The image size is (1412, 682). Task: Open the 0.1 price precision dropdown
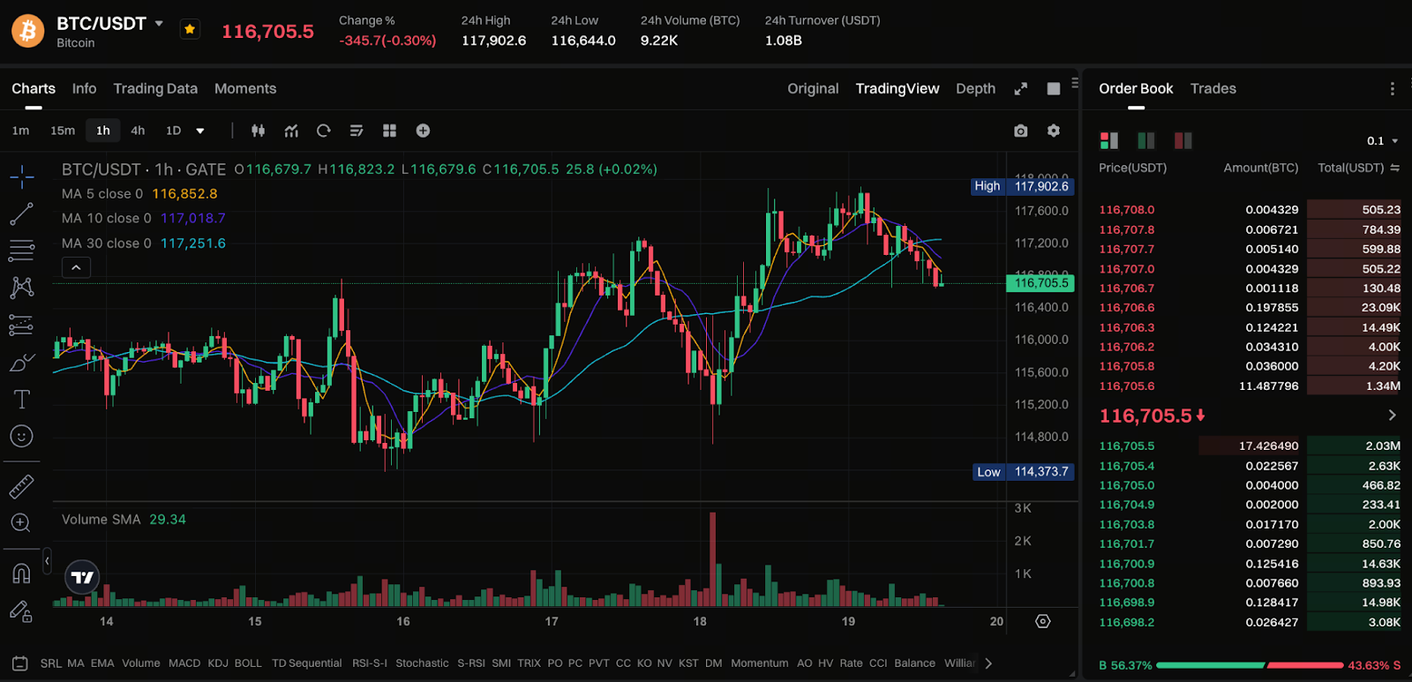coord(1383,141)
